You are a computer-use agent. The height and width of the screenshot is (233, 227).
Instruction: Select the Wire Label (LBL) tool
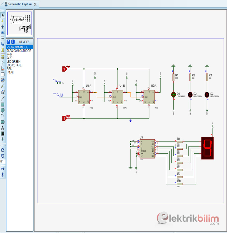point(3,32)
